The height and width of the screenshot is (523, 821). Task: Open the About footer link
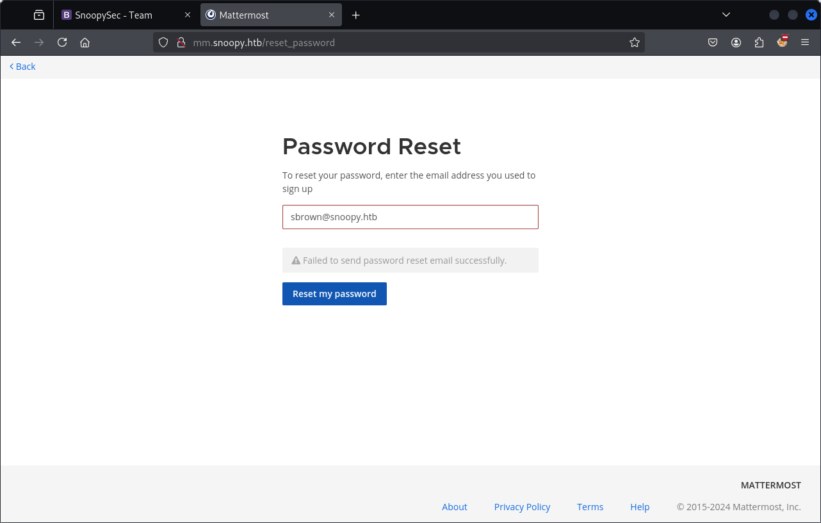[454, 507]
